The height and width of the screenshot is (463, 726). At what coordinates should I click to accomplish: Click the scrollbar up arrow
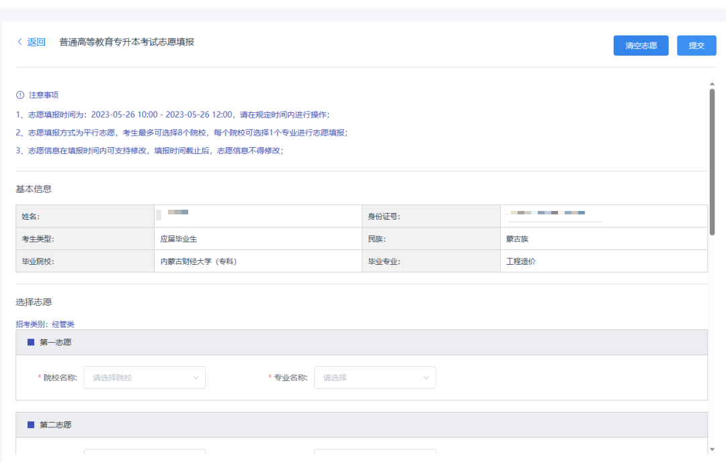[712, 84]
